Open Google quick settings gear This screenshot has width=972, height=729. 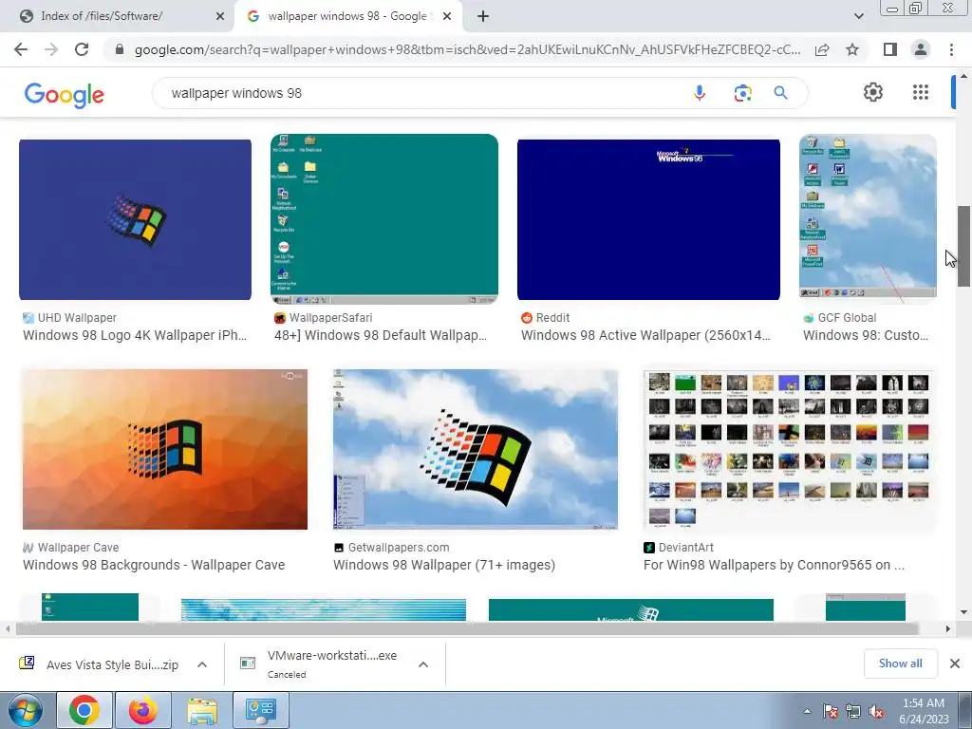(873, 92)
